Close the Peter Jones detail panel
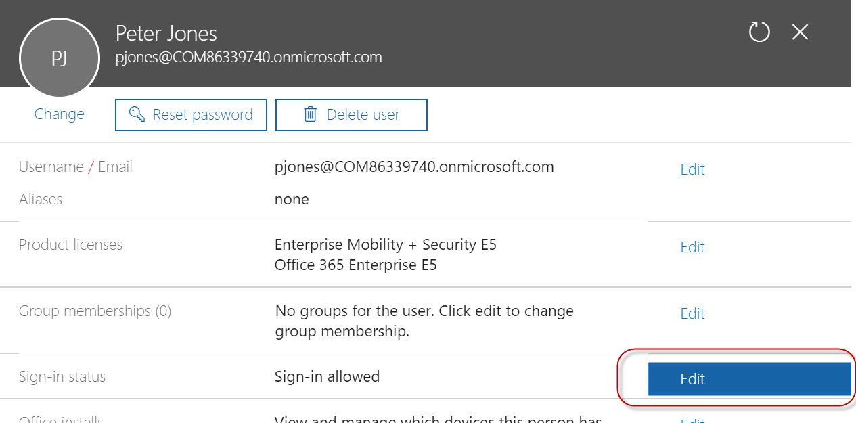 [x=799, y=32]
